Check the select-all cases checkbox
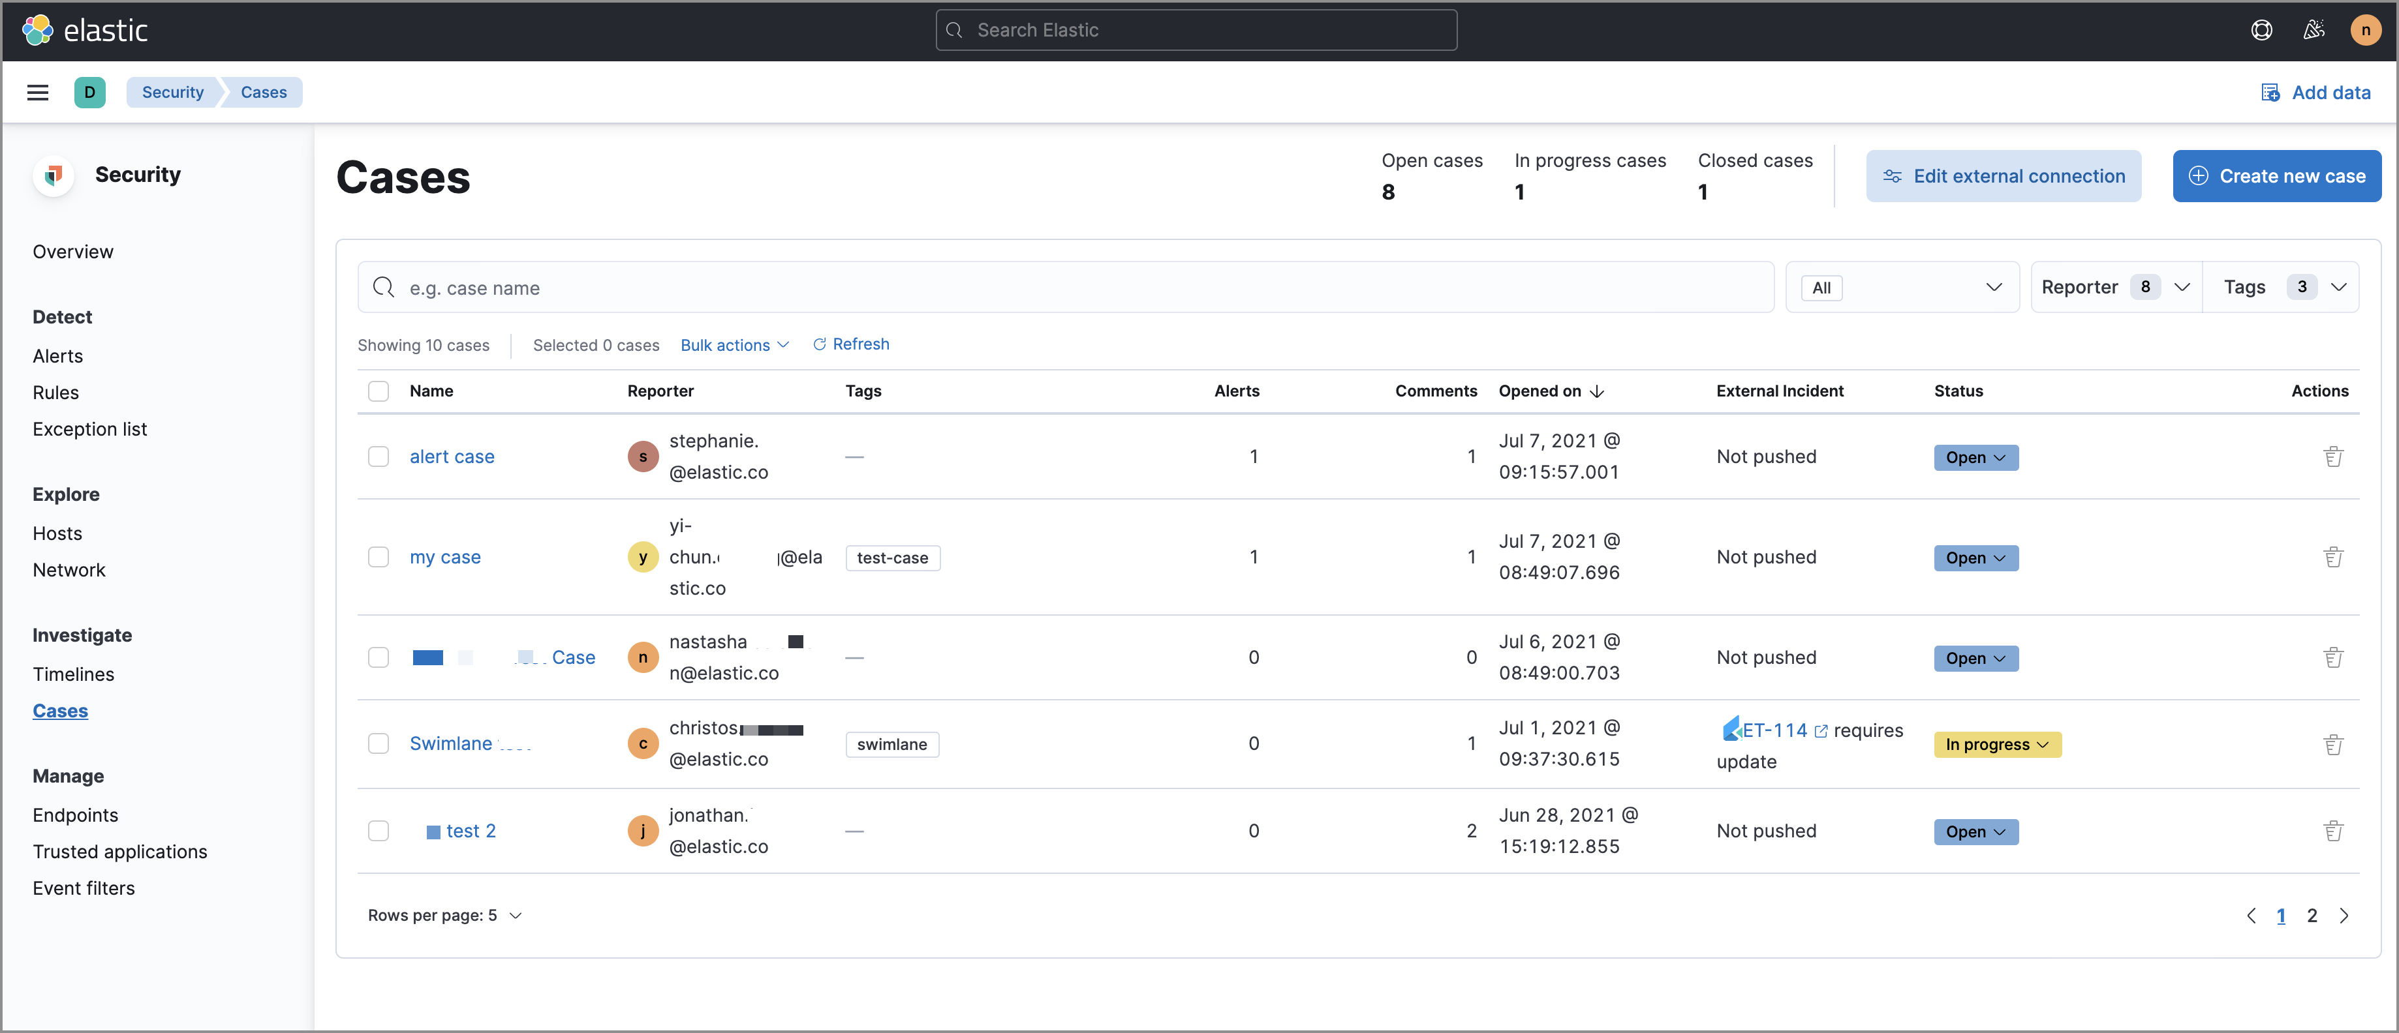Screen dimensions: 2399x1033 (x=378, y=391)
